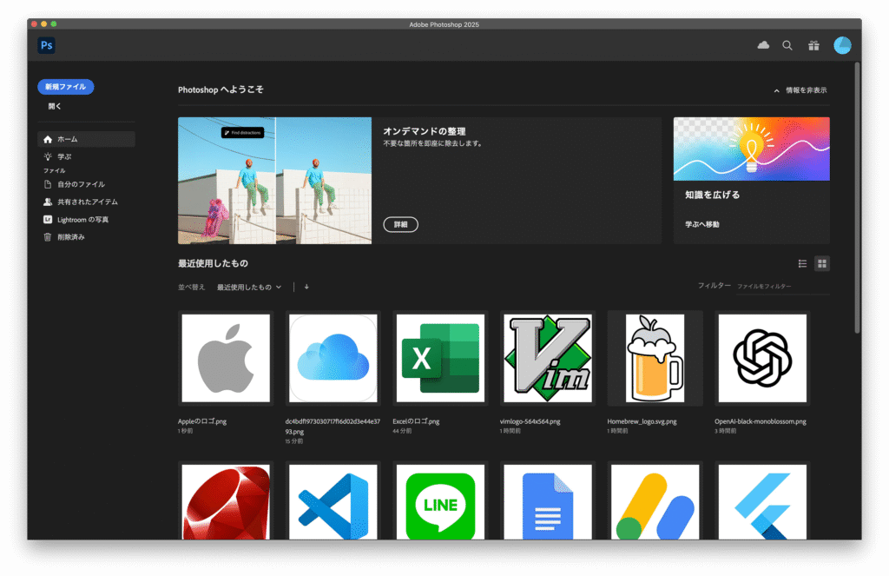
Task: Click the document icon beside 自分のファイル
Action: [x=48, y=184]
